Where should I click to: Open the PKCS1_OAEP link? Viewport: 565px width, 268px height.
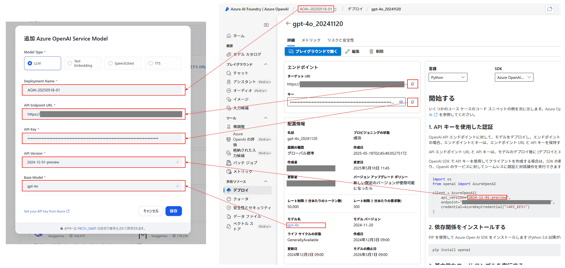pos(87,229)
